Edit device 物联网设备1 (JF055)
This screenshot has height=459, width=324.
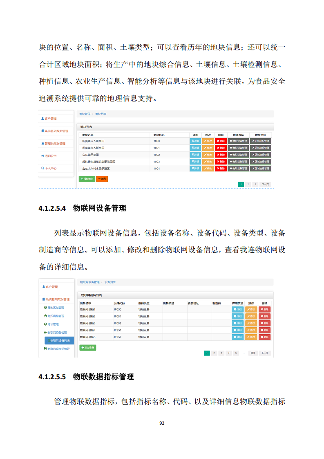251,309
